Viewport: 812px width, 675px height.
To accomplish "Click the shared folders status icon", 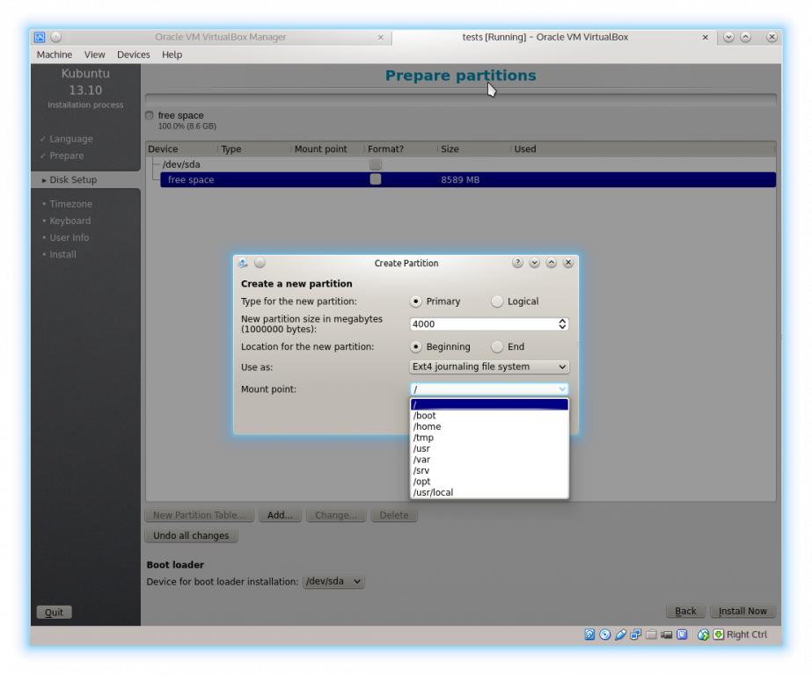I will [651, 635].
